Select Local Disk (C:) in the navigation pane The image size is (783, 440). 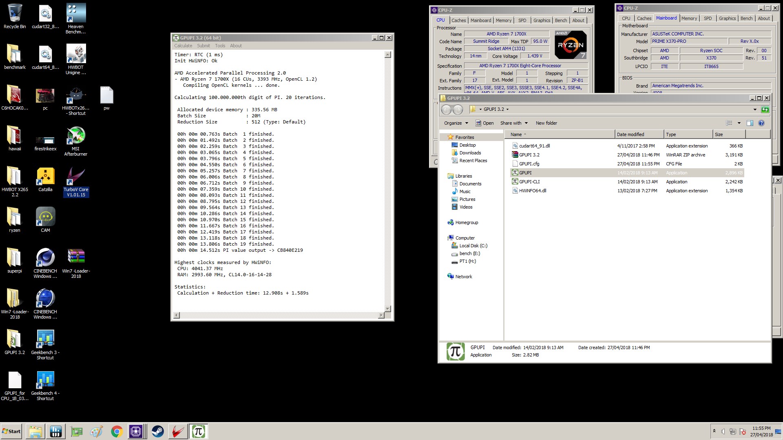(x=469, y=246)
